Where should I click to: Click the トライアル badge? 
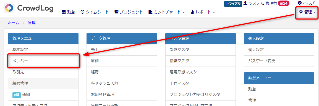click(233, 4)
